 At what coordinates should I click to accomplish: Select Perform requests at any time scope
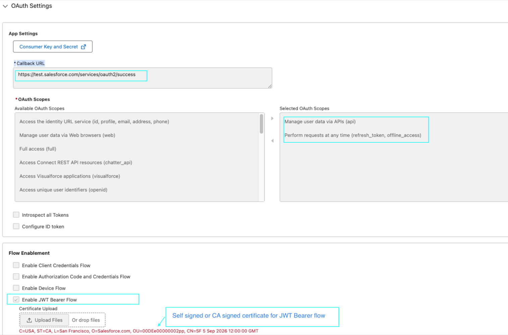352,135
